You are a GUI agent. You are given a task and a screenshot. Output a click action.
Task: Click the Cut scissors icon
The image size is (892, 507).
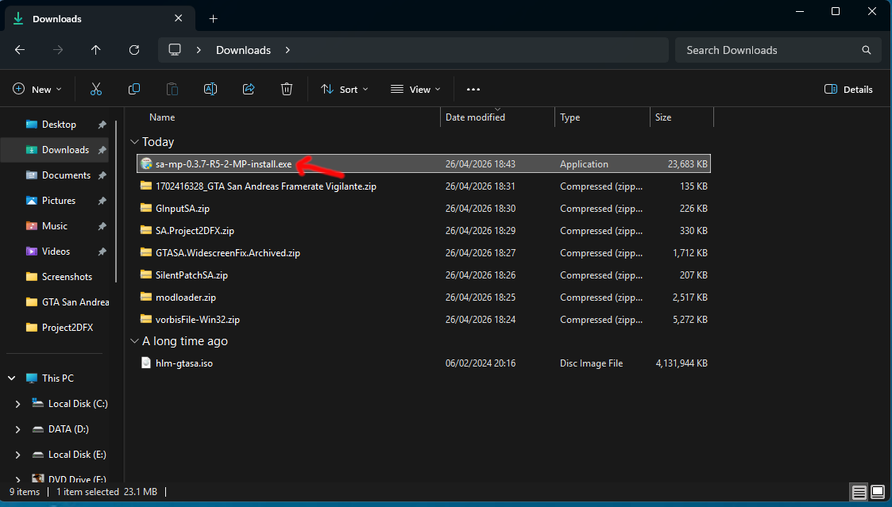click(95, 89)
